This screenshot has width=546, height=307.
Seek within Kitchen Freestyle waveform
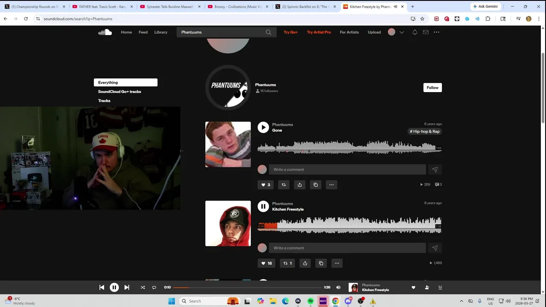click(349, 226)
